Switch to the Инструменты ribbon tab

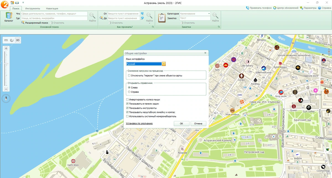tap(33, 8)
